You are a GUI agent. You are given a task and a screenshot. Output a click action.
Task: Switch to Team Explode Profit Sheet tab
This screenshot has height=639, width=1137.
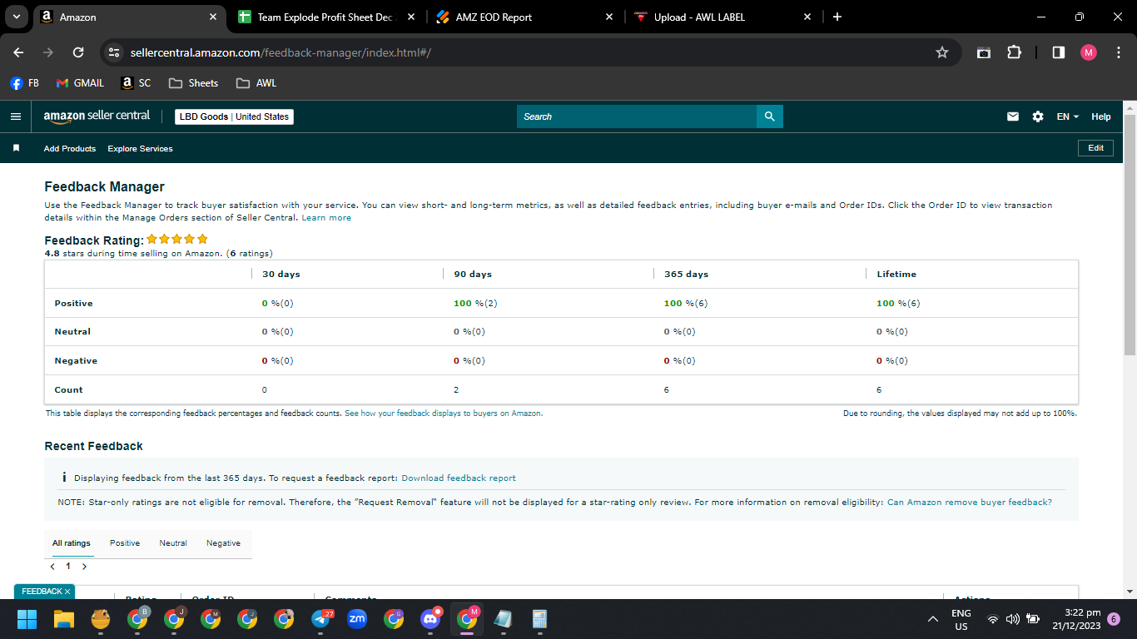327,17
